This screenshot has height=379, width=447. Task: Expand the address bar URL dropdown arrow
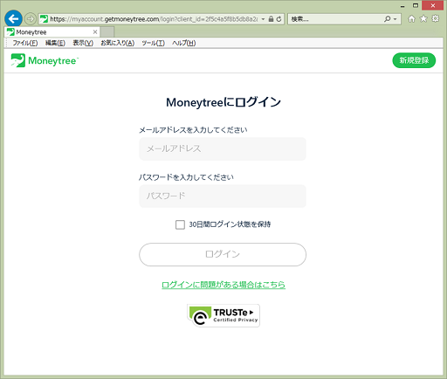click(x=263, y=19)
